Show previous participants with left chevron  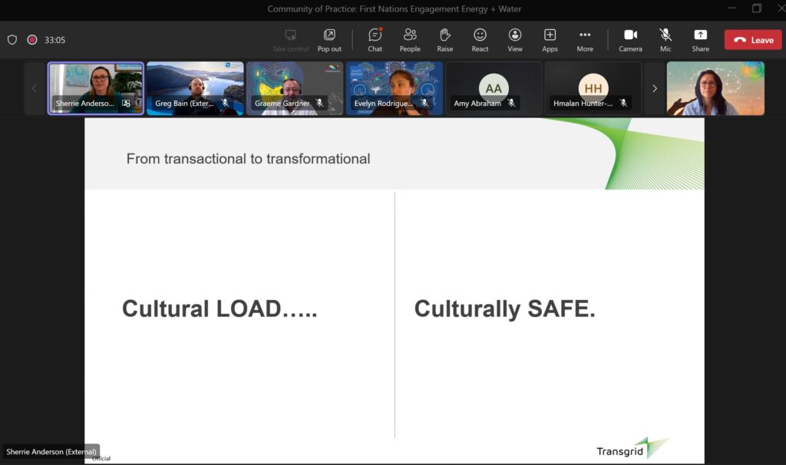[x=34, y=88]
